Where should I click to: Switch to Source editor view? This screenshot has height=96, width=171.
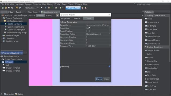(32, 15)
